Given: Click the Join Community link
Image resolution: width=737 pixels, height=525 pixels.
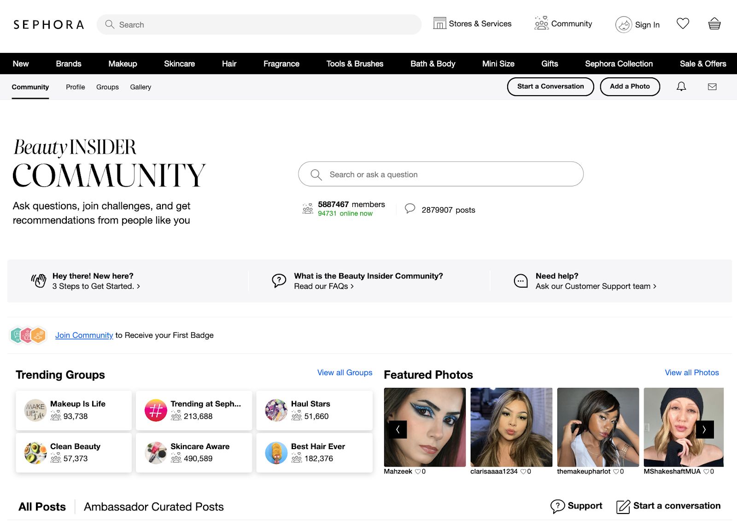Looking at the screenshot, I should click(x=84, y=335).
